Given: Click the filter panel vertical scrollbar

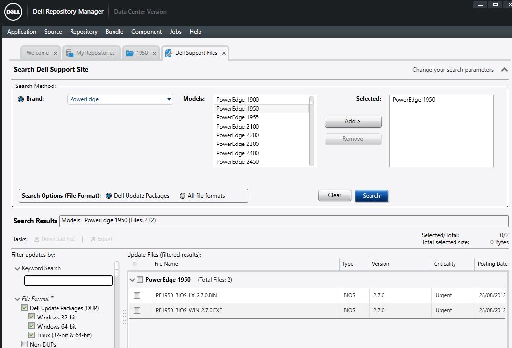Looking at the screenshot, I should 117,304.
